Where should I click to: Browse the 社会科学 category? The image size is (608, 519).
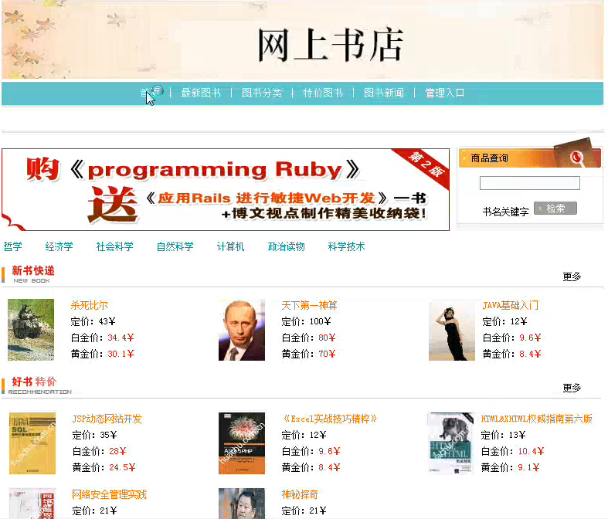115,246
